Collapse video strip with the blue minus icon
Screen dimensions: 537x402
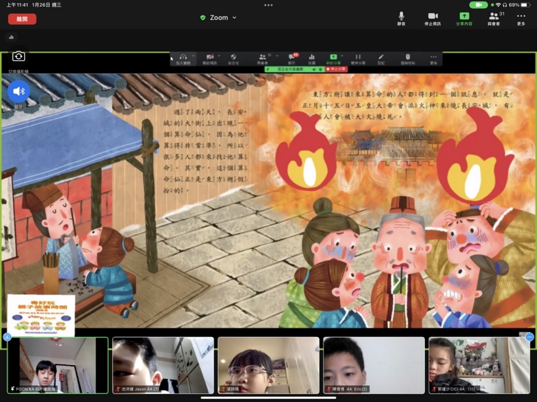[530, 337]
